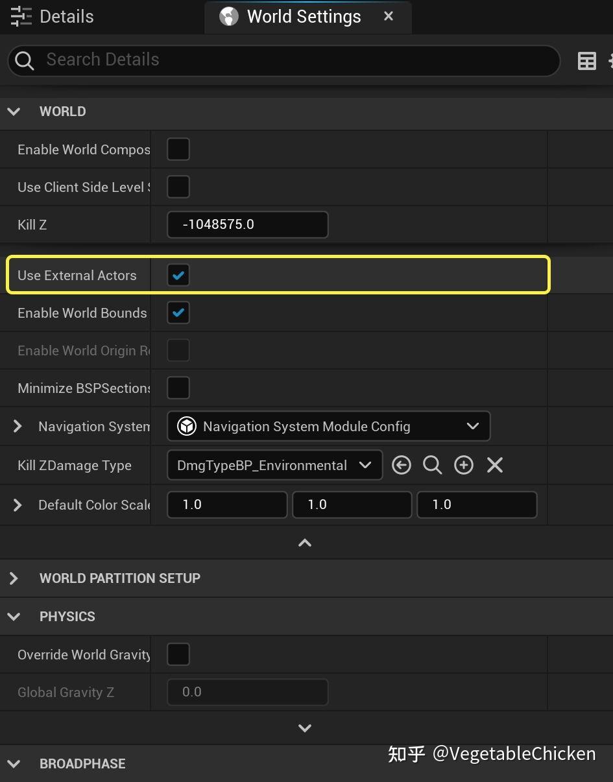Toggle Override World Gravity checkbox
Image resolution: width=613 pixels, height=782 pixels.
coord(178,654)
